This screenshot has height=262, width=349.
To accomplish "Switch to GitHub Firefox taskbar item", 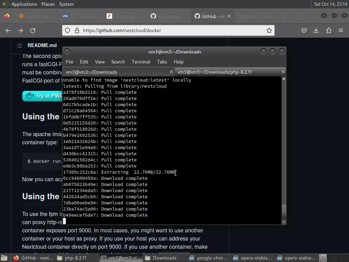I will coord(33,258).
